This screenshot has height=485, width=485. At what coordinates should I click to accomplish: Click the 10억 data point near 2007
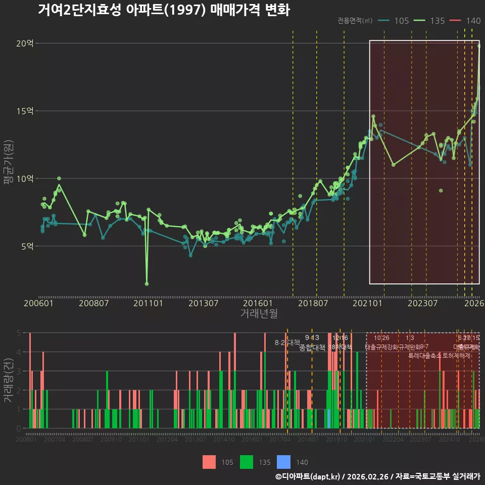(59, 178)
